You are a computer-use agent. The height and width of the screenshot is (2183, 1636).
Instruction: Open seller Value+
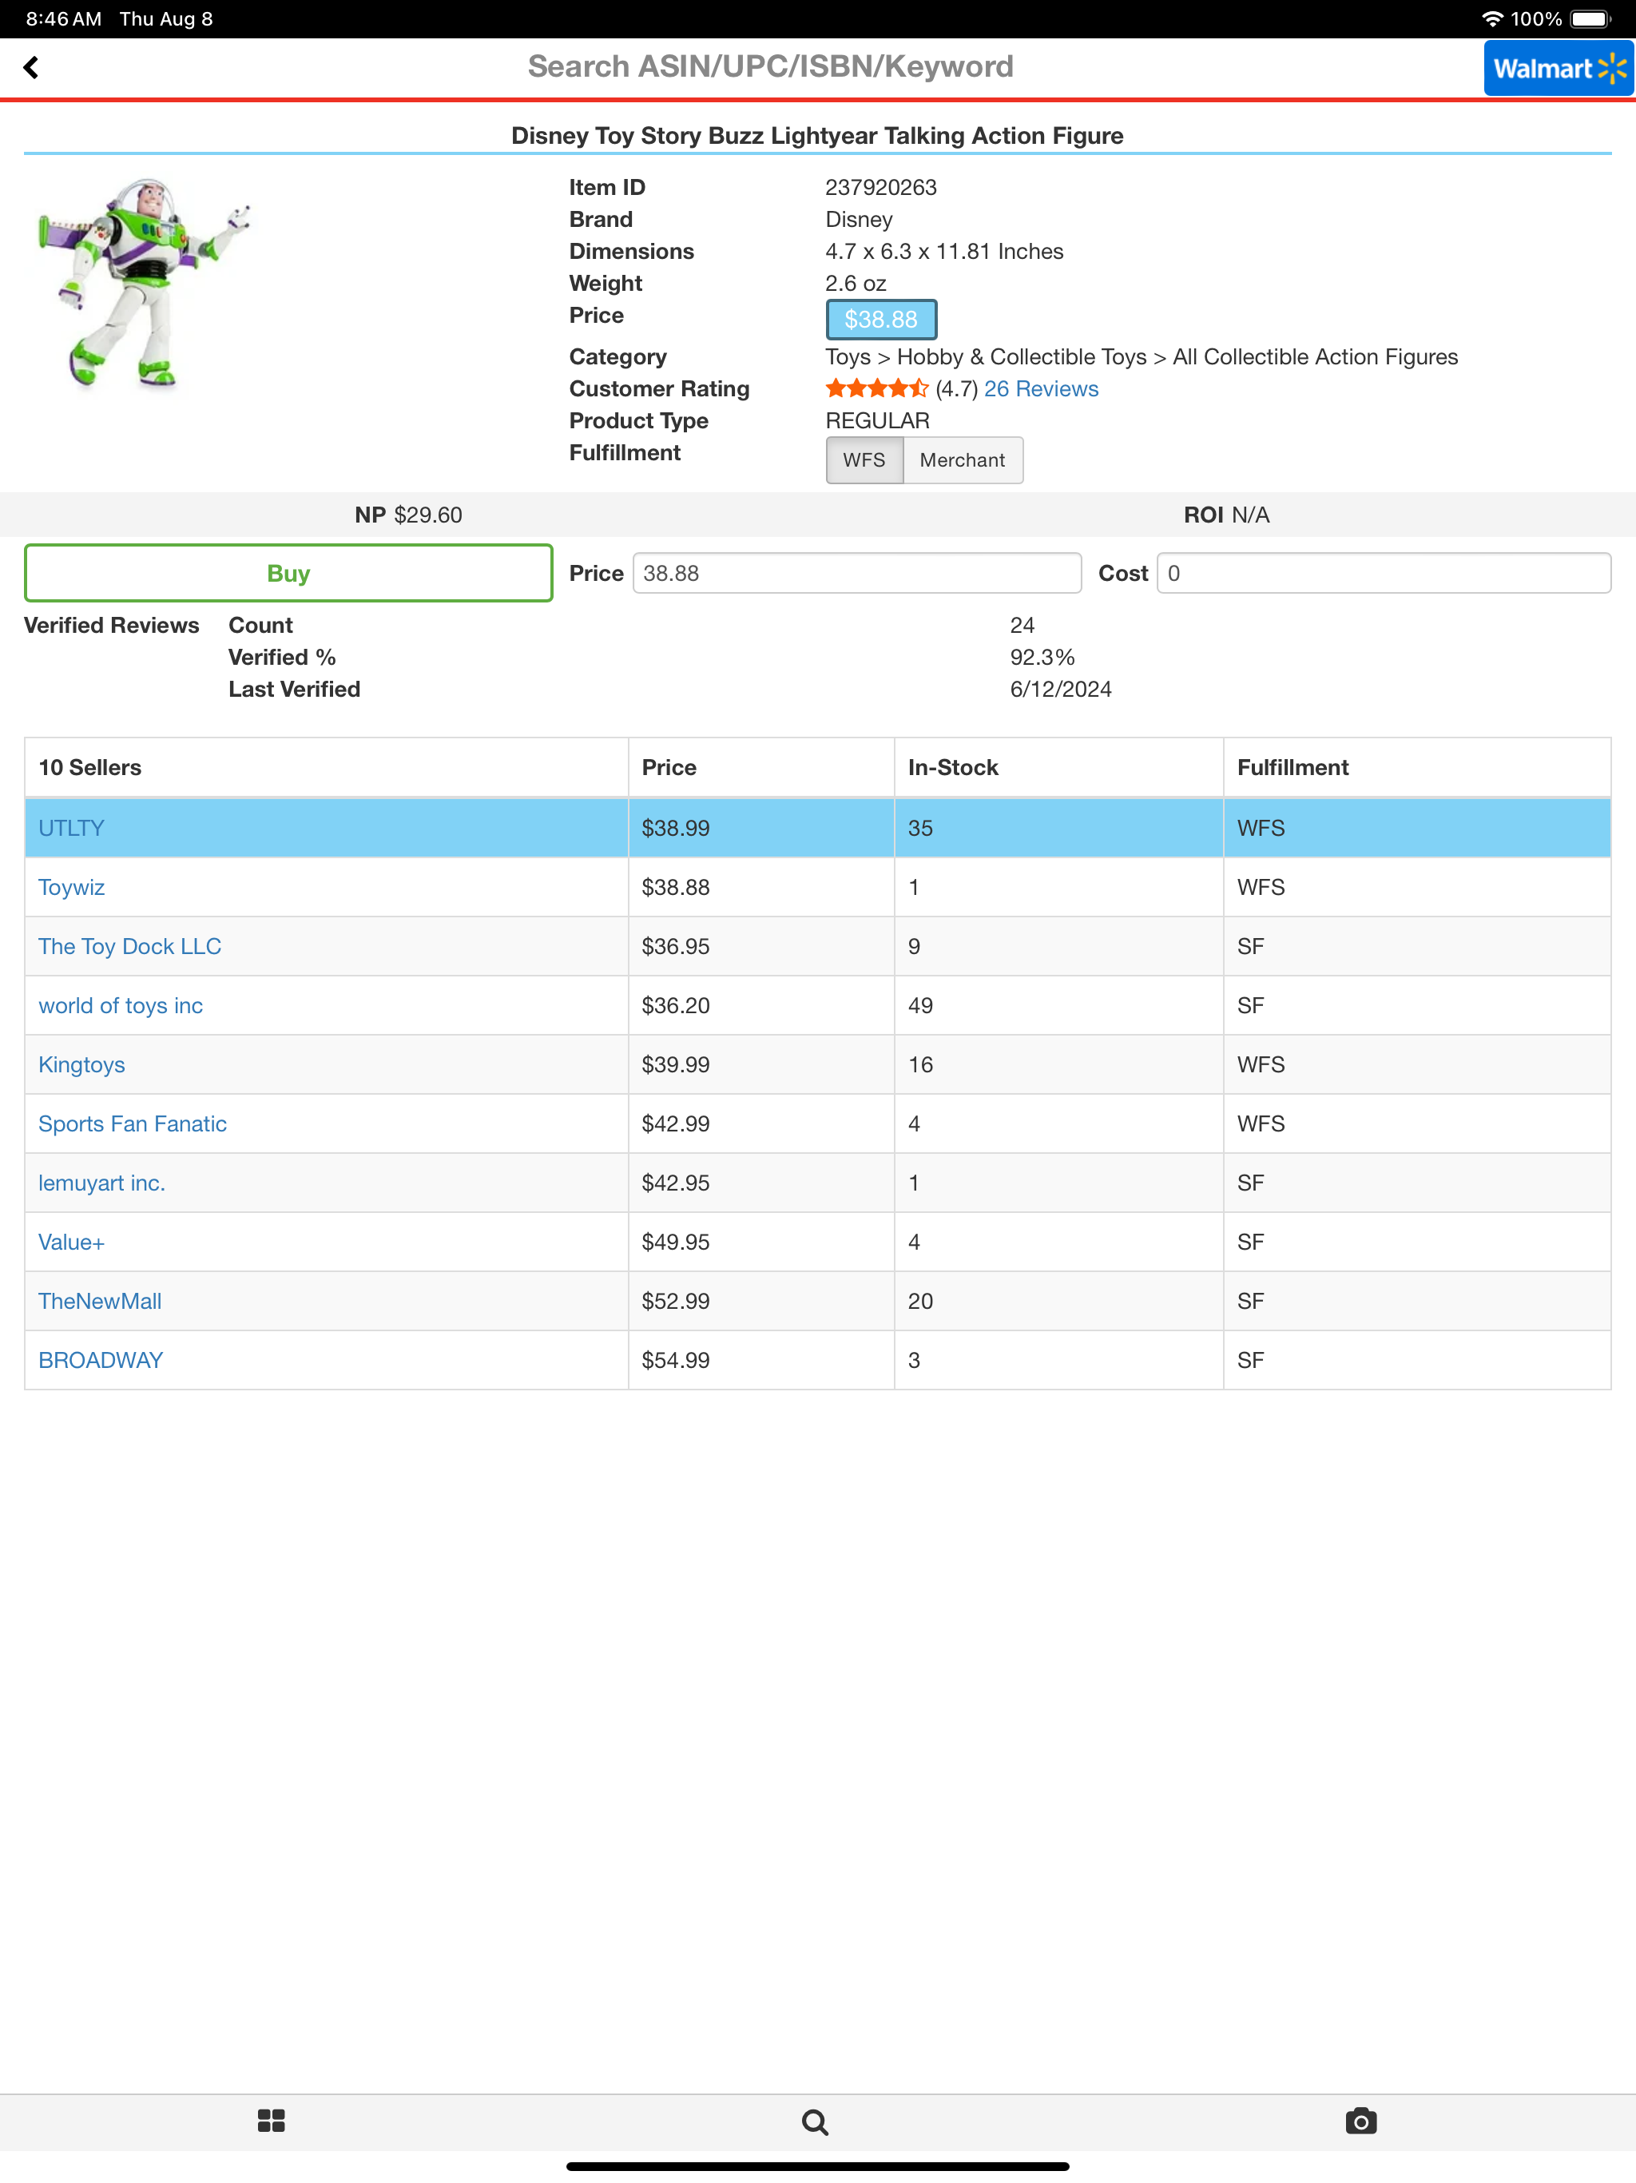71,1243
